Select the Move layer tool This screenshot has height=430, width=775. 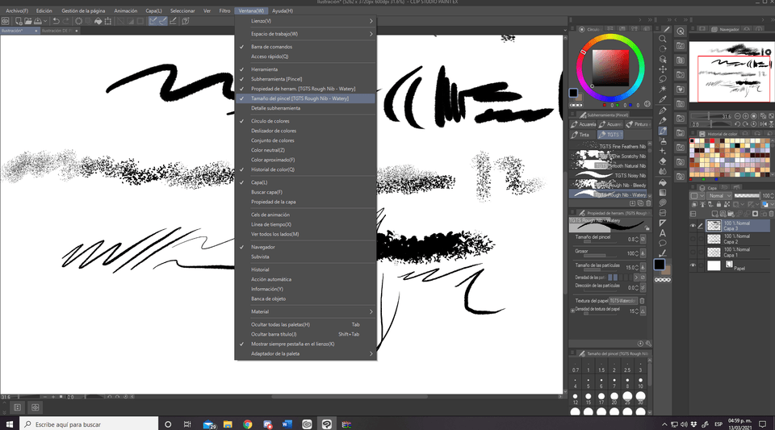click(662, 69)
